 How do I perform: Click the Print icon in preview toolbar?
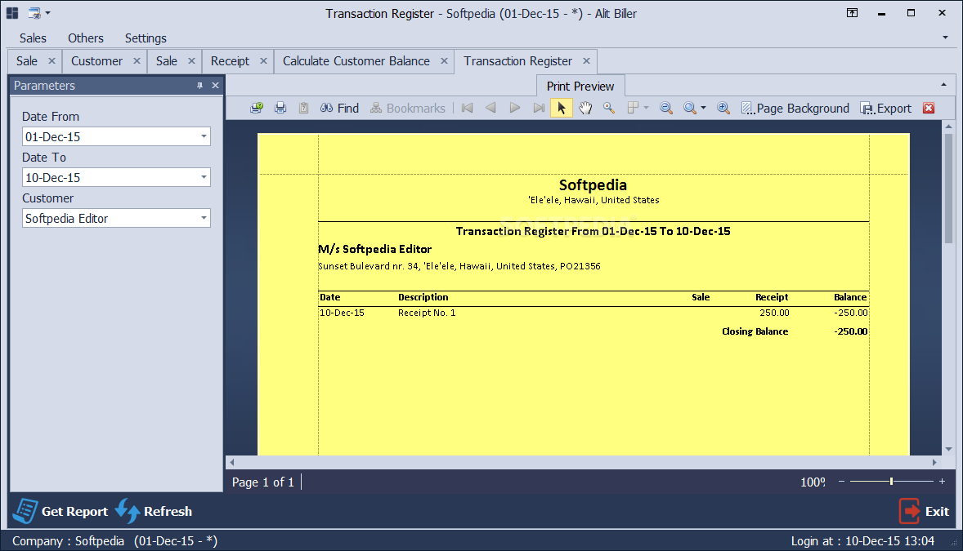coord(280,108)
